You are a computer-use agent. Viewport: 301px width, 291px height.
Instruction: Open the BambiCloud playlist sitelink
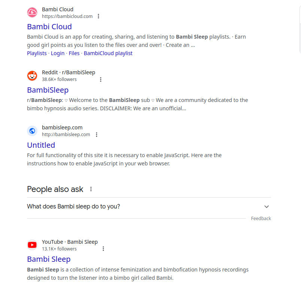[108, 53]
